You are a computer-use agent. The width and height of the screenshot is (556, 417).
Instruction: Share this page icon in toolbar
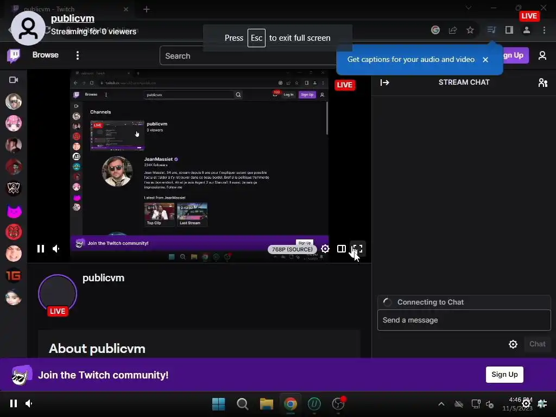[x=452, y=30]
